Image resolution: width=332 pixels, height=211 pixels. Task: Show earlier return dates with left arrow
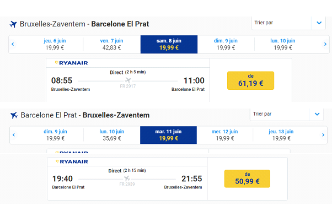click(14, 135)
